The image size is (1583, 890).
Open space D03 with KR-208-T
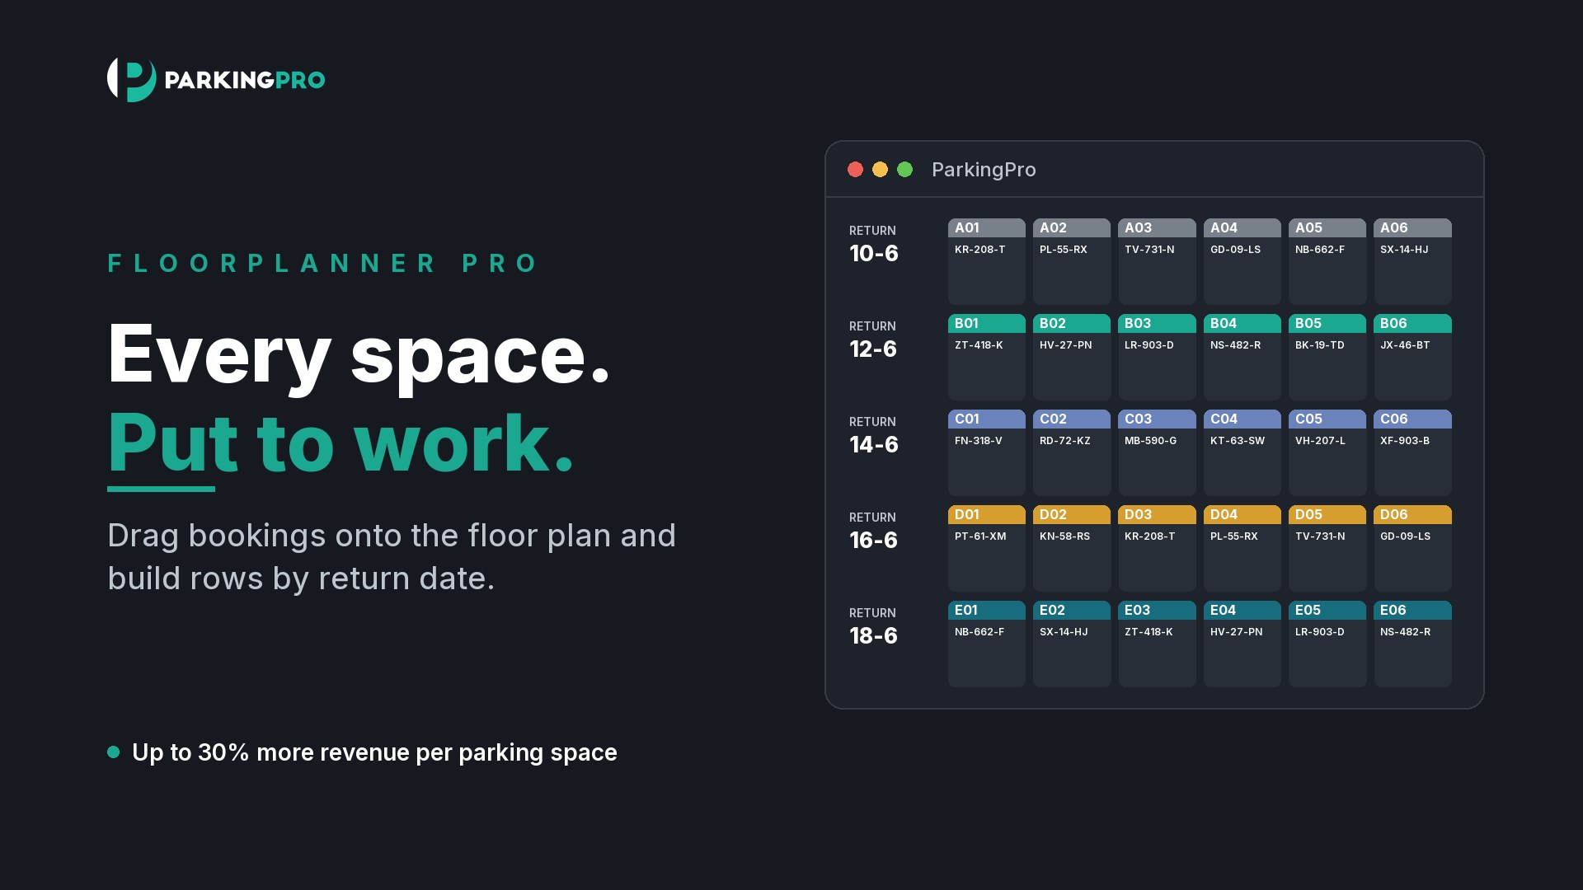pyautogui.click(x=1157, y=548)
